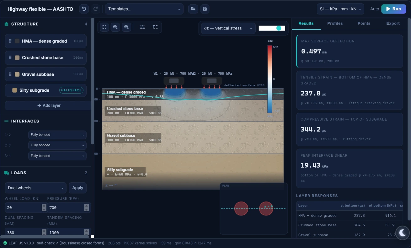411x248 pixels.
Task: Click the fit-to-view fullscreen icon
Action: tap(104, 27)
